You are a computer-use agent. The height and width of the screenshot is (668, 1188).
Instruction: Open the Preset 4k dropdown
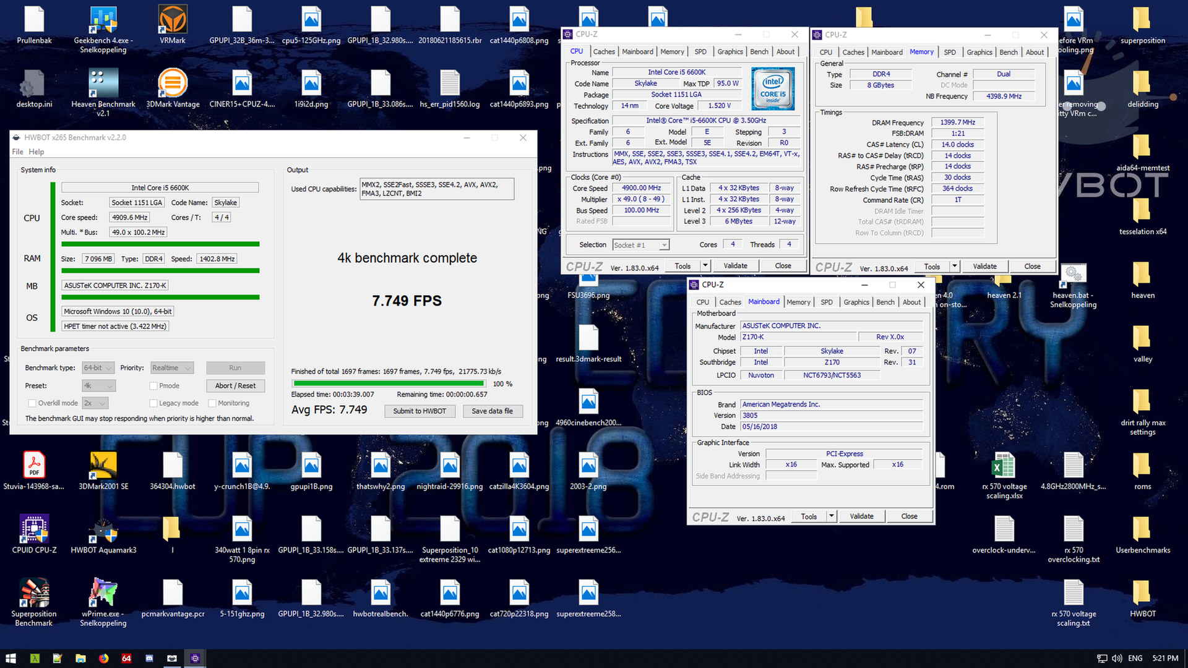tap(99, 385)
